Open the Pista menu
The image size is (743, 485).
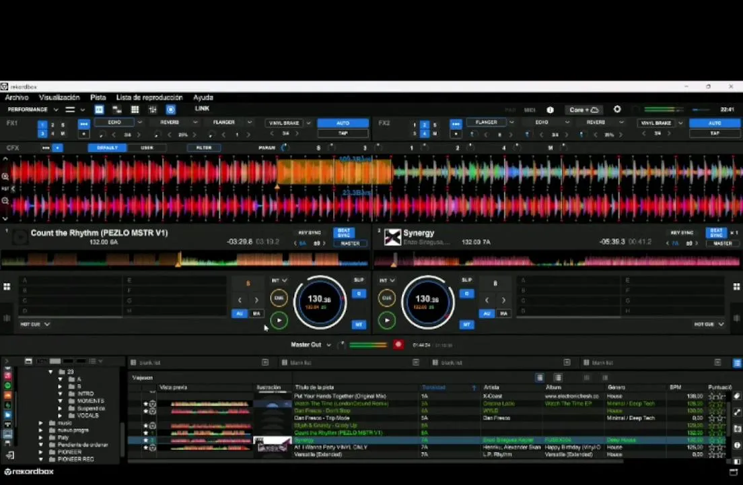(x=98, y=97)
